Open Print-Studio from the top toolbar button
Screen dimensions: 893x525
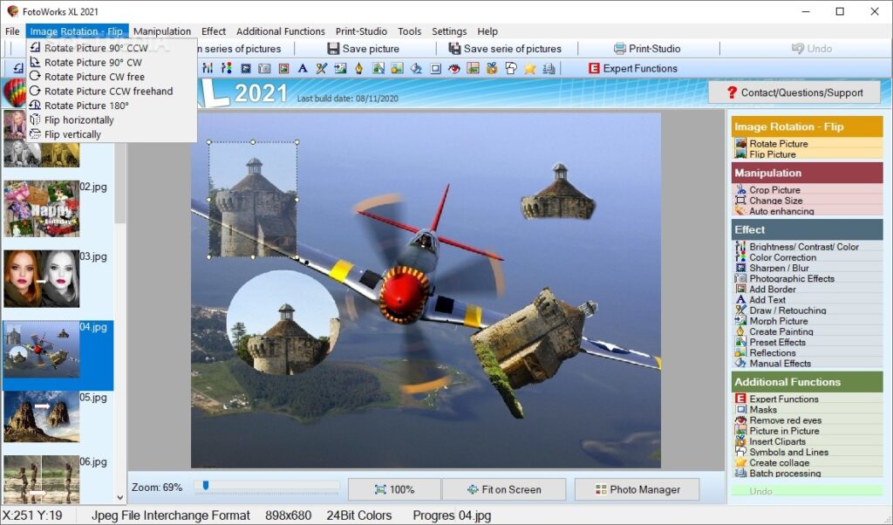[x=647, y=49]
